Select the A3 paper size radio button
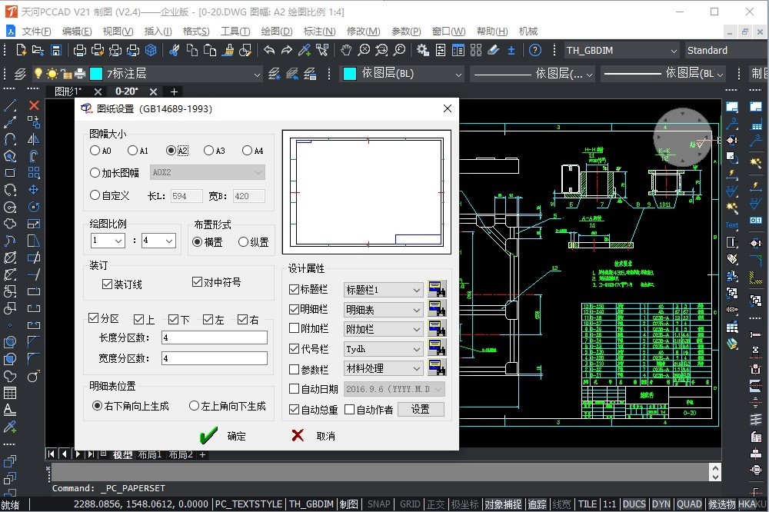This screenshot has width=769, height=512. [209, 151]
